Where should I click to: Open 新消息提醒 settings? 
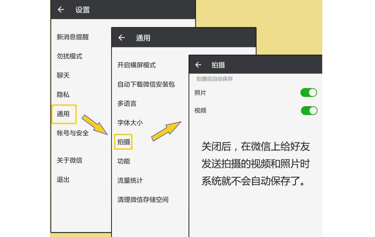click(x=73, y=37)
